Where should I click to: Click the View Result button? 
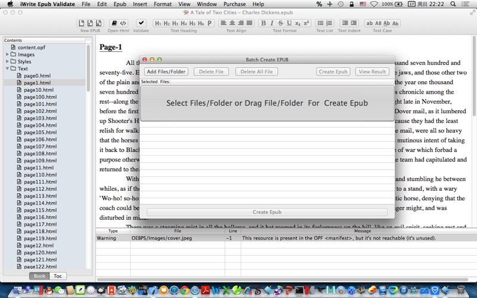[372, 72]
